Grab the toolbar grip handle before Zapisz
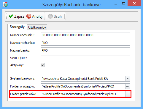Viewport: 143px width, 109px height. [7, 16]
